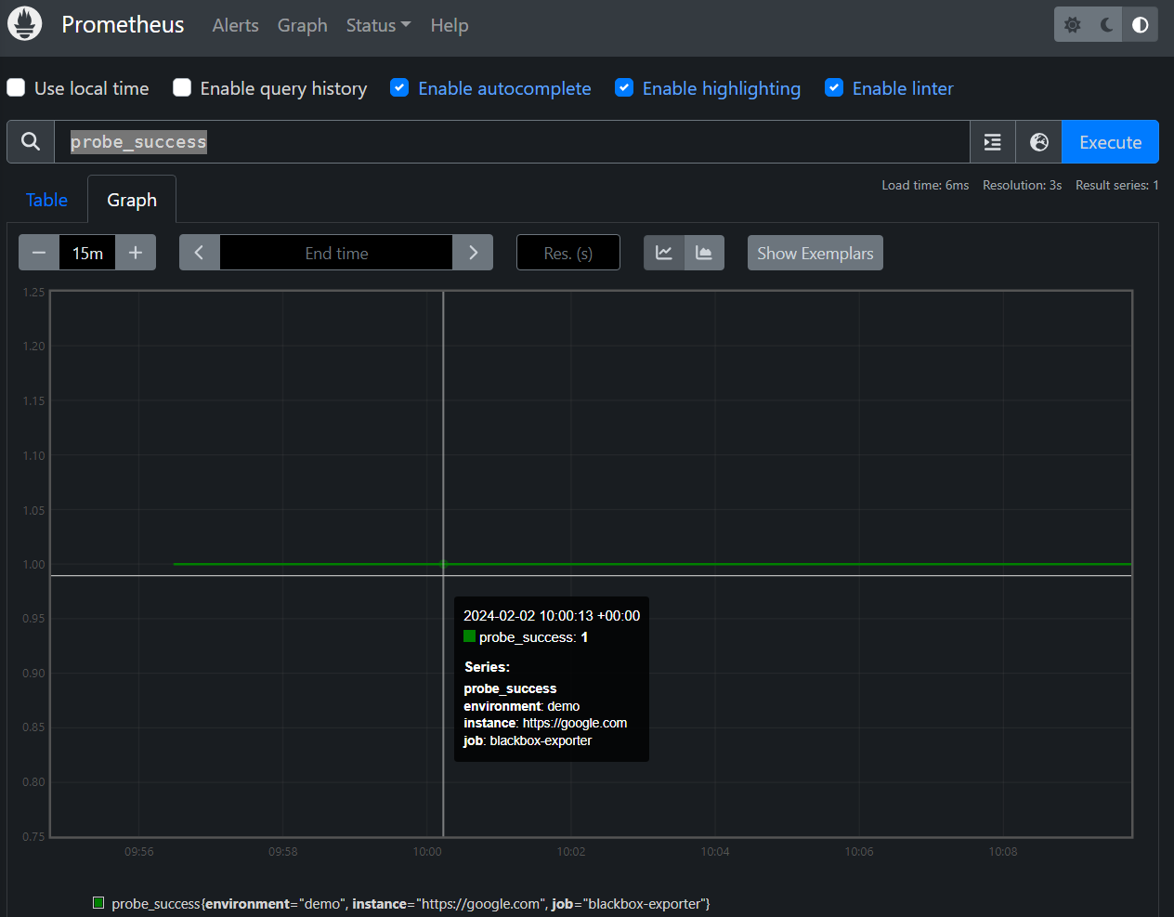Enable query history checkbox
The image size is (1174, 917).
[x=183, y=88]
